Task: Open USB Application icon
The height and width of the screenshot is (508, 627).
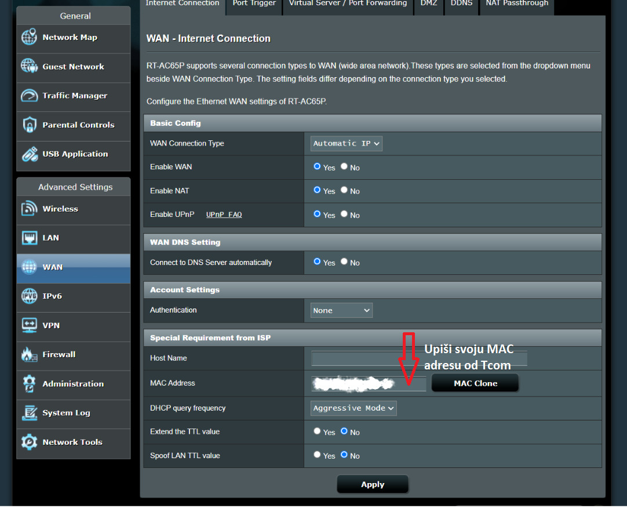Action: point(29,154)
